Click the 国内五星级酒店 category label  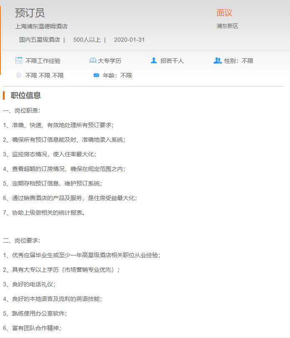click(x=40, y=40)
